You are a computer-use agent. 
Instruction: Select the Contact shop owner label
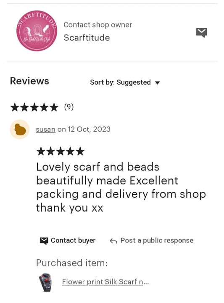pos(98,25)
